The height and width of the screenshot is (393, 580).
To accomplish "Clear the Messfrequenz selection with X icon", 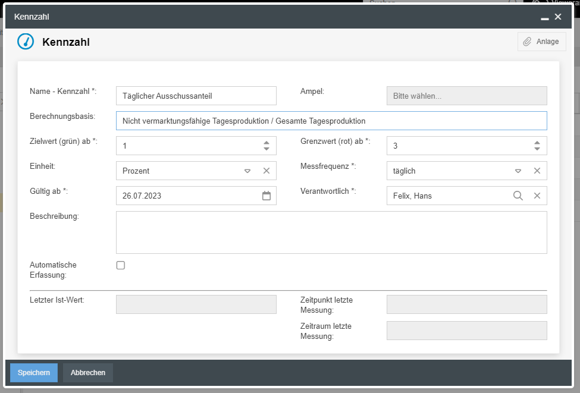I will [x=537, y=171].
